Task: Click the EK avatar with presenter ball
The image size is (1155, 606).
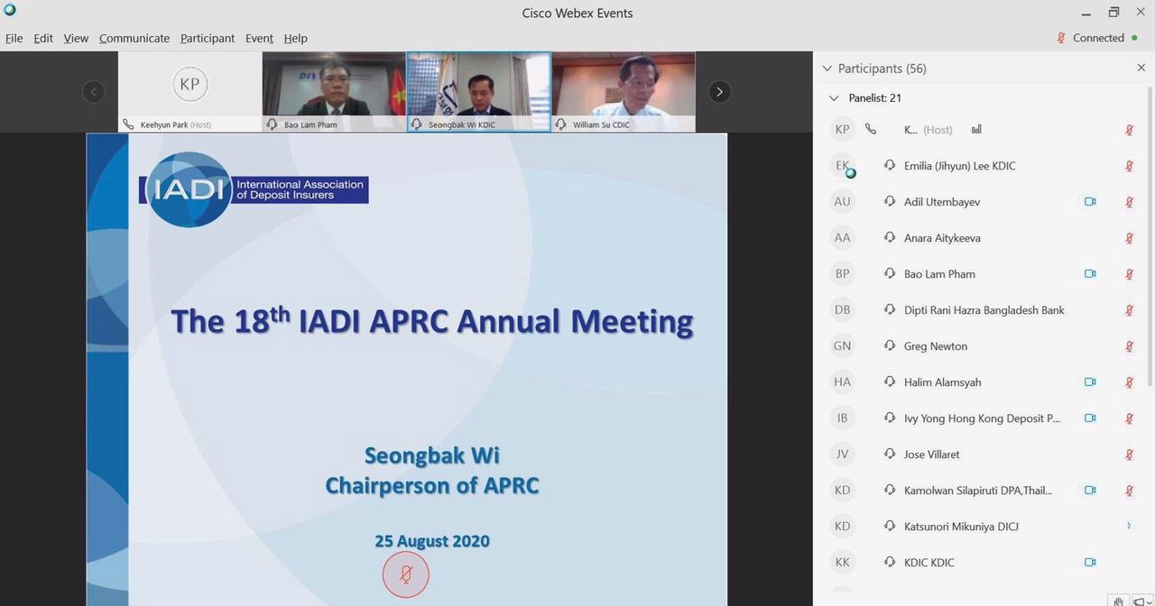Action: 842,166
